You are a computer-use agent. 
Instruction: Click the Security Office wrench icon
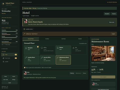42,57
